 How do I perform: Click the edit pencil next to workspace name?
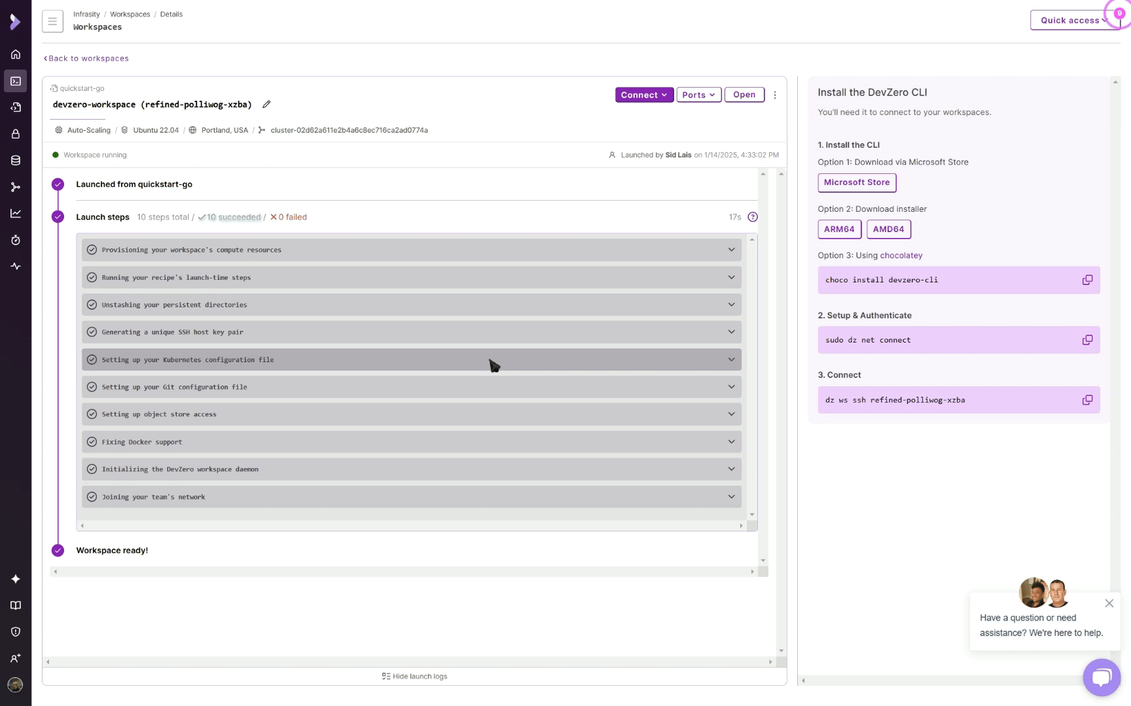(x=266, y=105)
